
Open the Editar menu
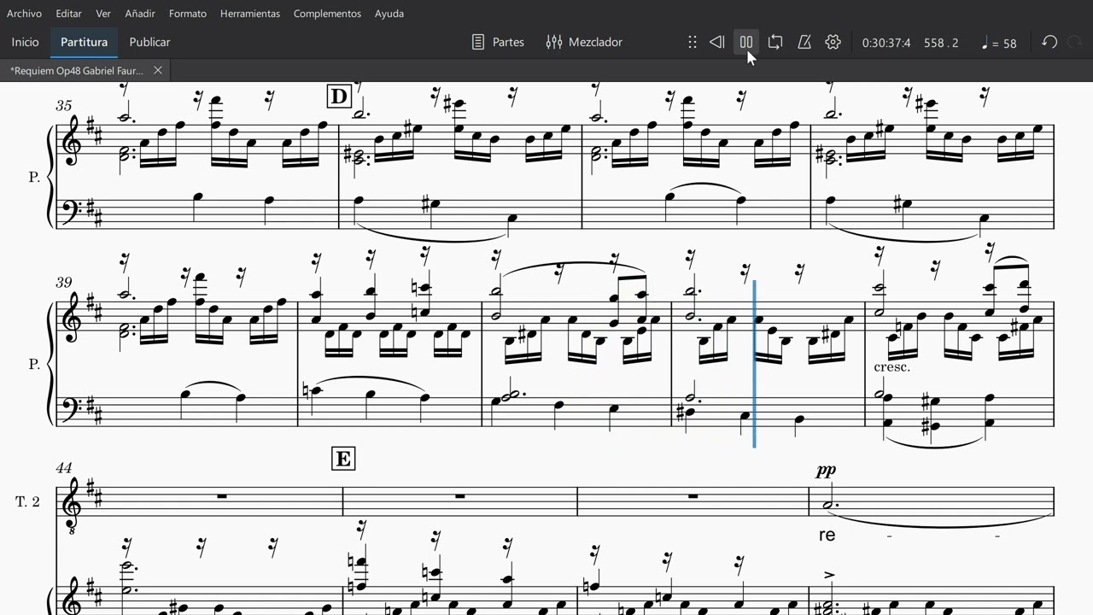pos(69,14)
